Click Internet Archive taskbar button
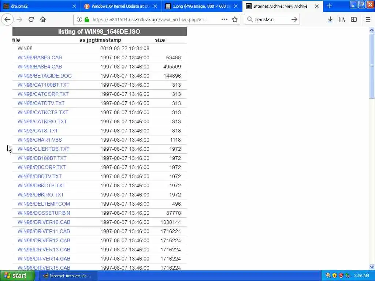This screenshot has width=375, height=281. pyautogui.click(x=68, y=276)
